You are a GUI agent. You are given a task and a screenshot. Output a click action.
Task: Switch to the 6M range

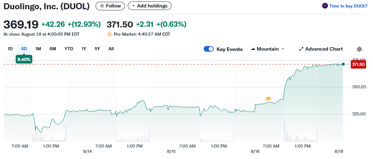(53, 49)
